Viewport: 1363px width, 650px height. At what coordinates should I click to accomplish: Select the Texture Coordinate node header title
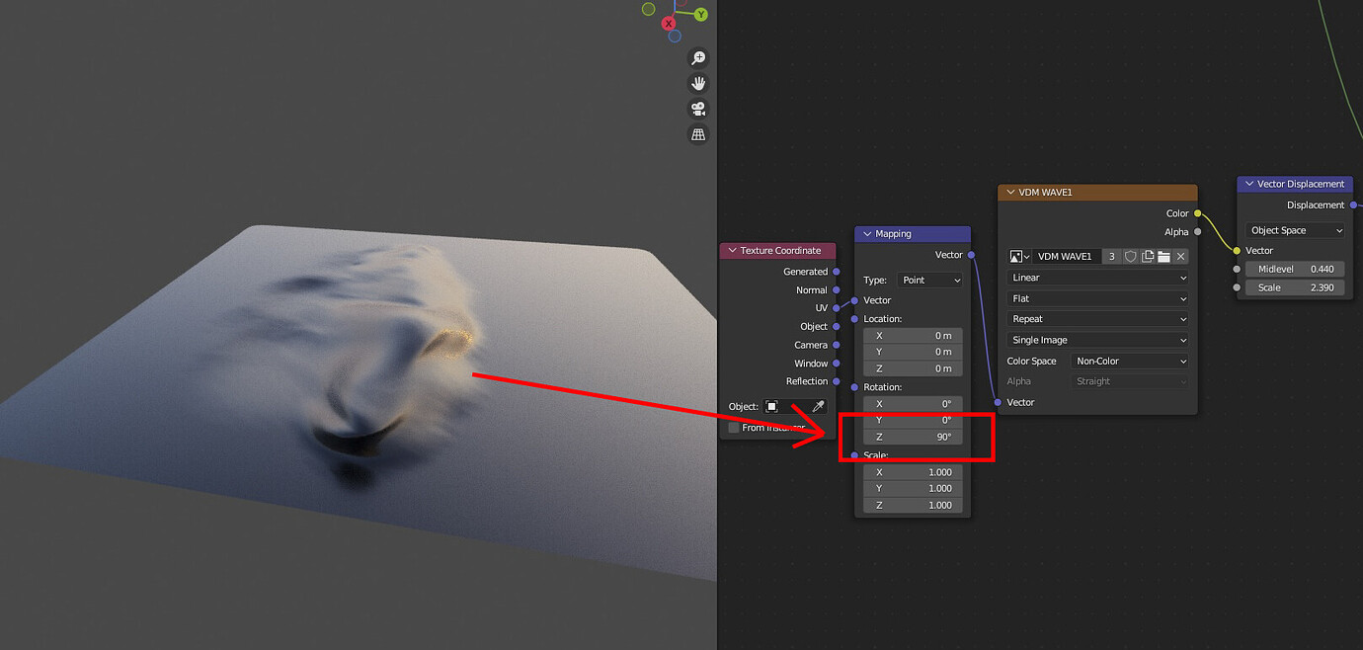[782, 251]
